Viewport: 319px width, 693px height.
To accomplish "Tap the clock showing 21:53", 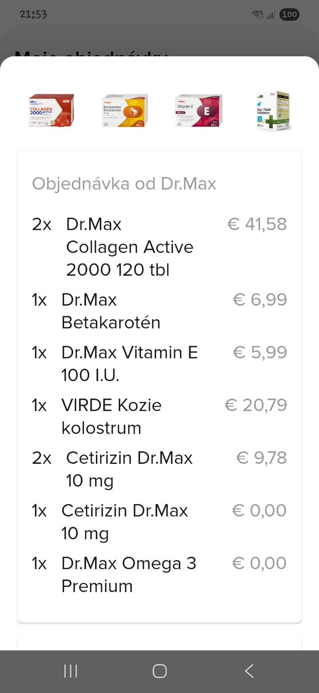I will pyautogui.click(x=33, y=14).
